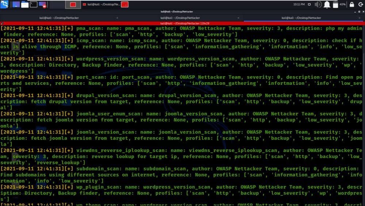Viewport: 365px width, 206px height.
Task: Open the volume speaker control
Action: pyautogui.click(x=318, y=4)
